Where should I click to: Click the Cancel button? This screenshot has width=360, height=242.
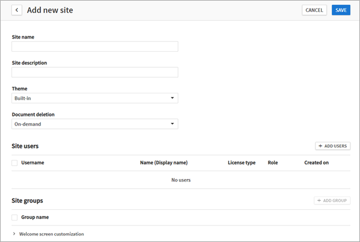coord(314,10)
